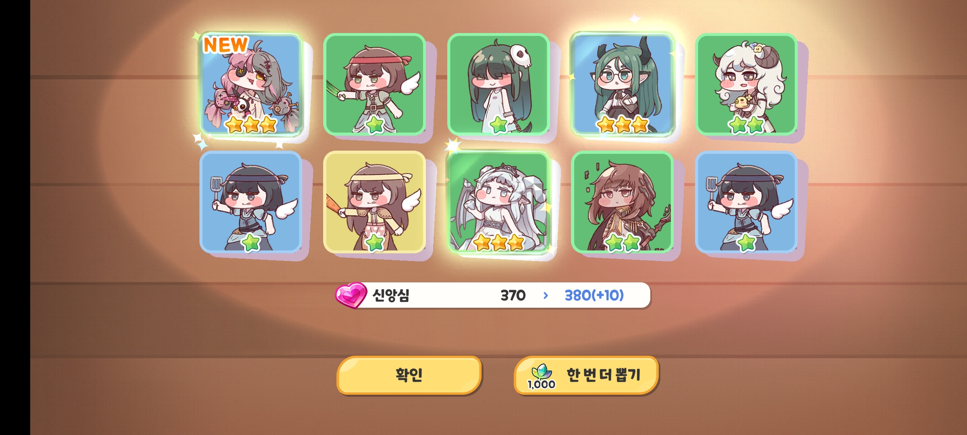This screenshot has width=967, height=435.
Task: View the horned green-haired girl with glasses
Action: click(623, 84)
